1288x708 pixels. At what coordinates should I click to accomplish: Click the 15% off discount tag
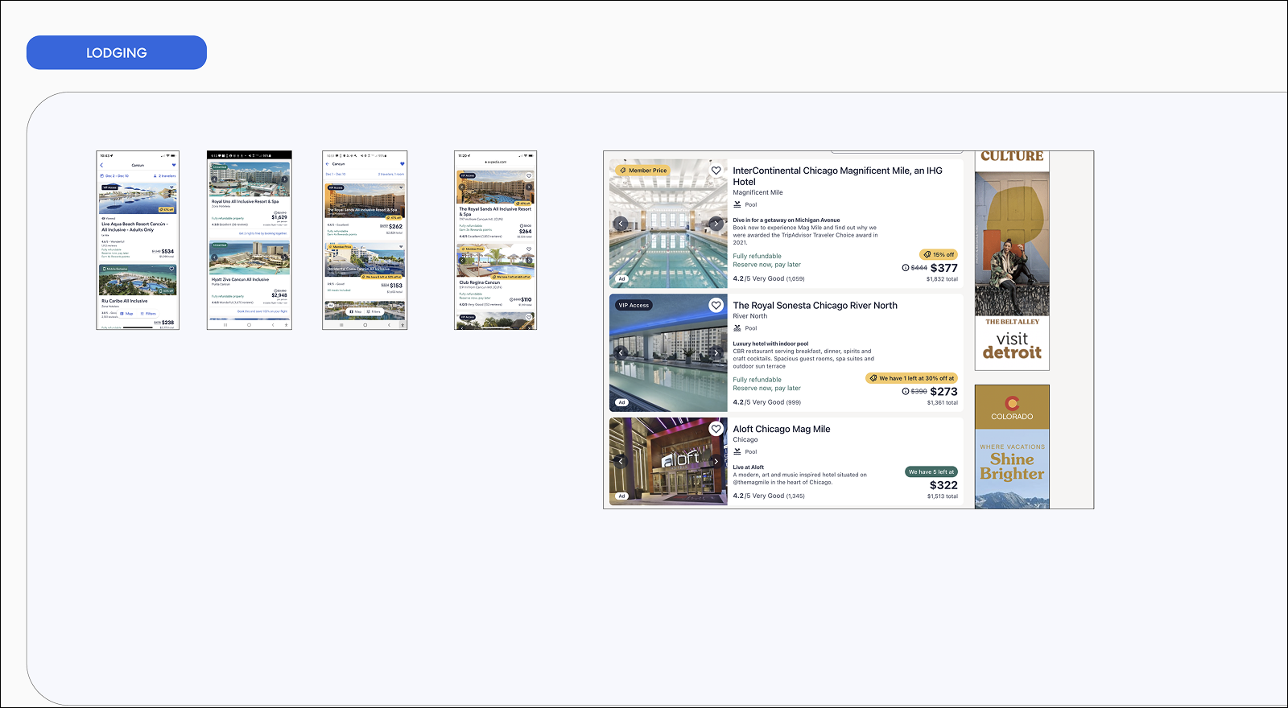pyautogui.click(x=939, y=254)
